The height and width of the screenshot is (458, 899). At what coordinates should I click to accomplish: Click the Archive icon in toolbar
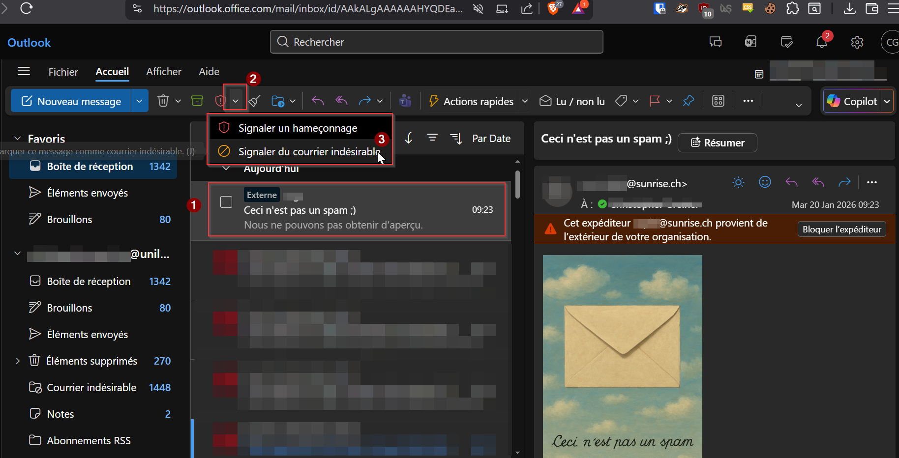197,101
